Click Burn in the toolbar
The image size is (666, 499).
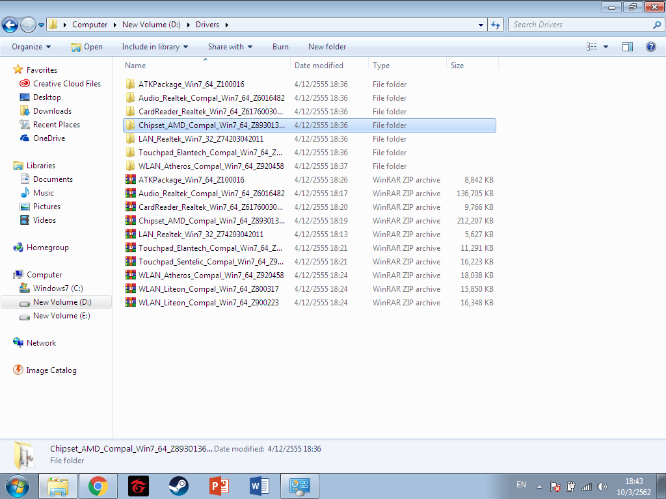pos(280,47)
